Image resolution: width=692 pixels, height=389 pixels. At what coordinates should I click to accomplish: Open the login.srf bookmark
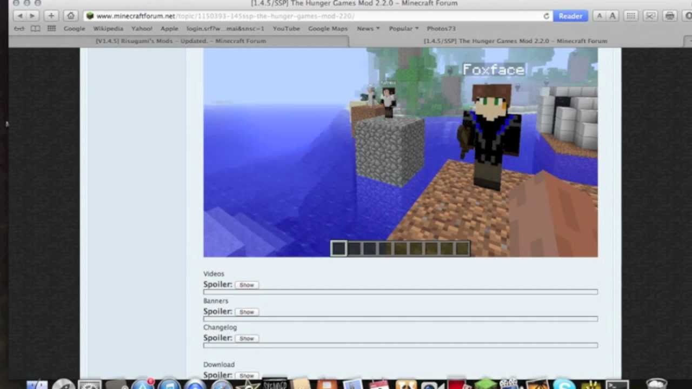pyautogui.click(x=225, y=29)
